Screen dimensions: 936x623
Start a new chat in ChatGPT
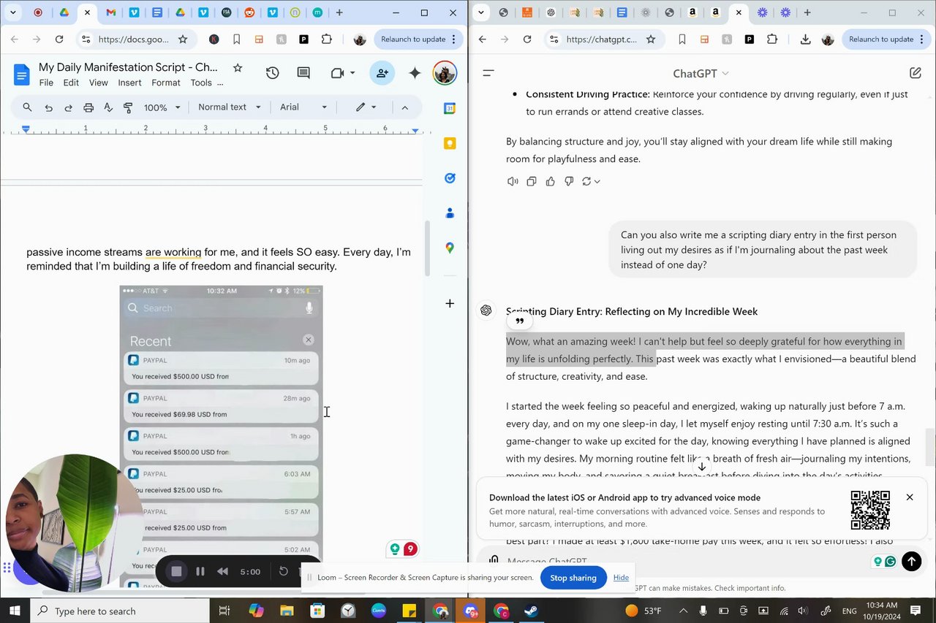[915, 73]
